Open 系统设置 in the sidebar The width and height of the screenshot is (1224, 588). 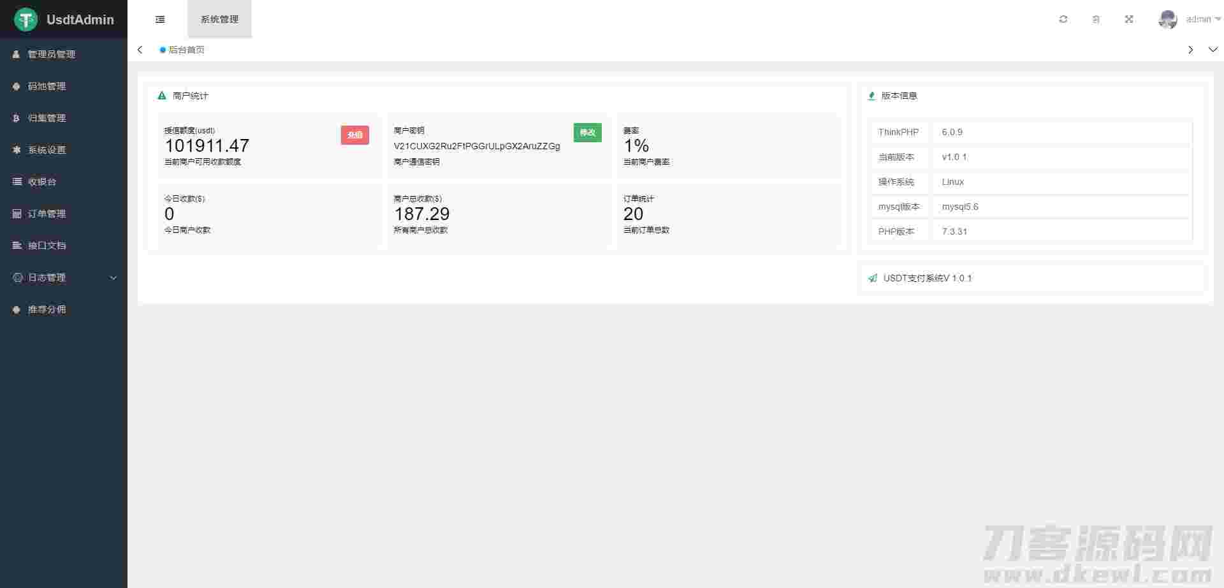64,150
